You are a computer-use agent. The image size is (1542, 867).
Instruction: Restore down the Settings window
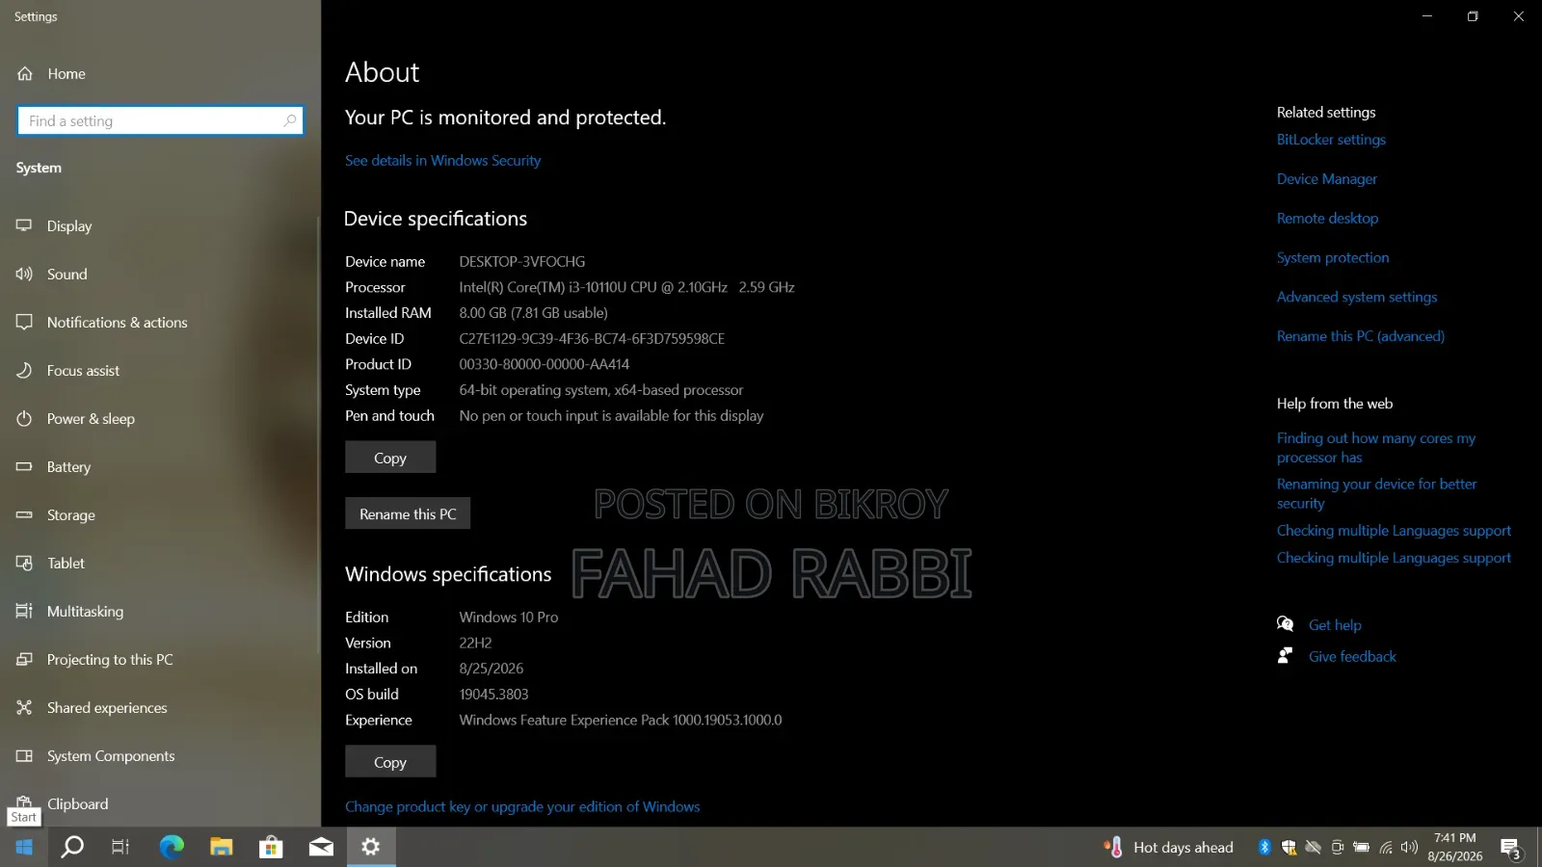[x=1473, y=16]
